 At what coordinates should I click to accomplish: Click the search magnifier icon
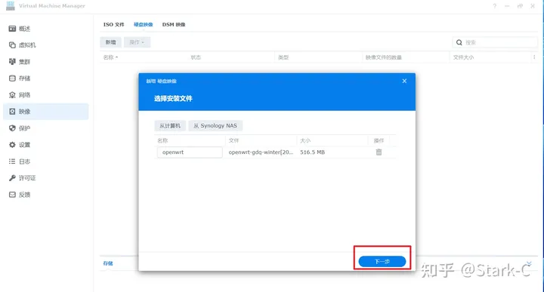(459, 42)
